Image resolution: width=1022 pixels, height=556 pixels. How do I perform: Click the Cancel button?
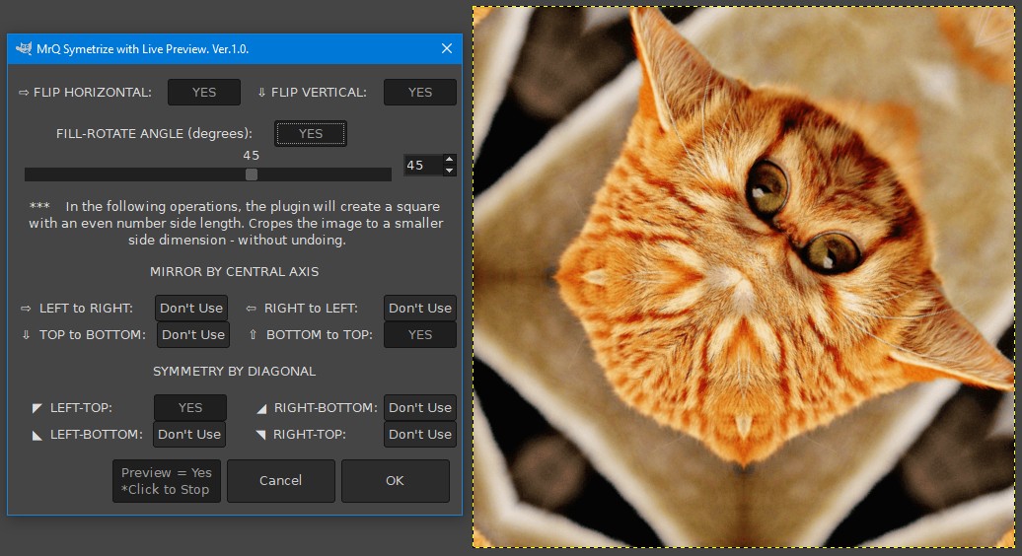click(x=281, y=481)
